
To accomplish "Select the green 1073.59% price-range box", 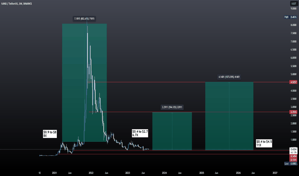I will [229, 116].
